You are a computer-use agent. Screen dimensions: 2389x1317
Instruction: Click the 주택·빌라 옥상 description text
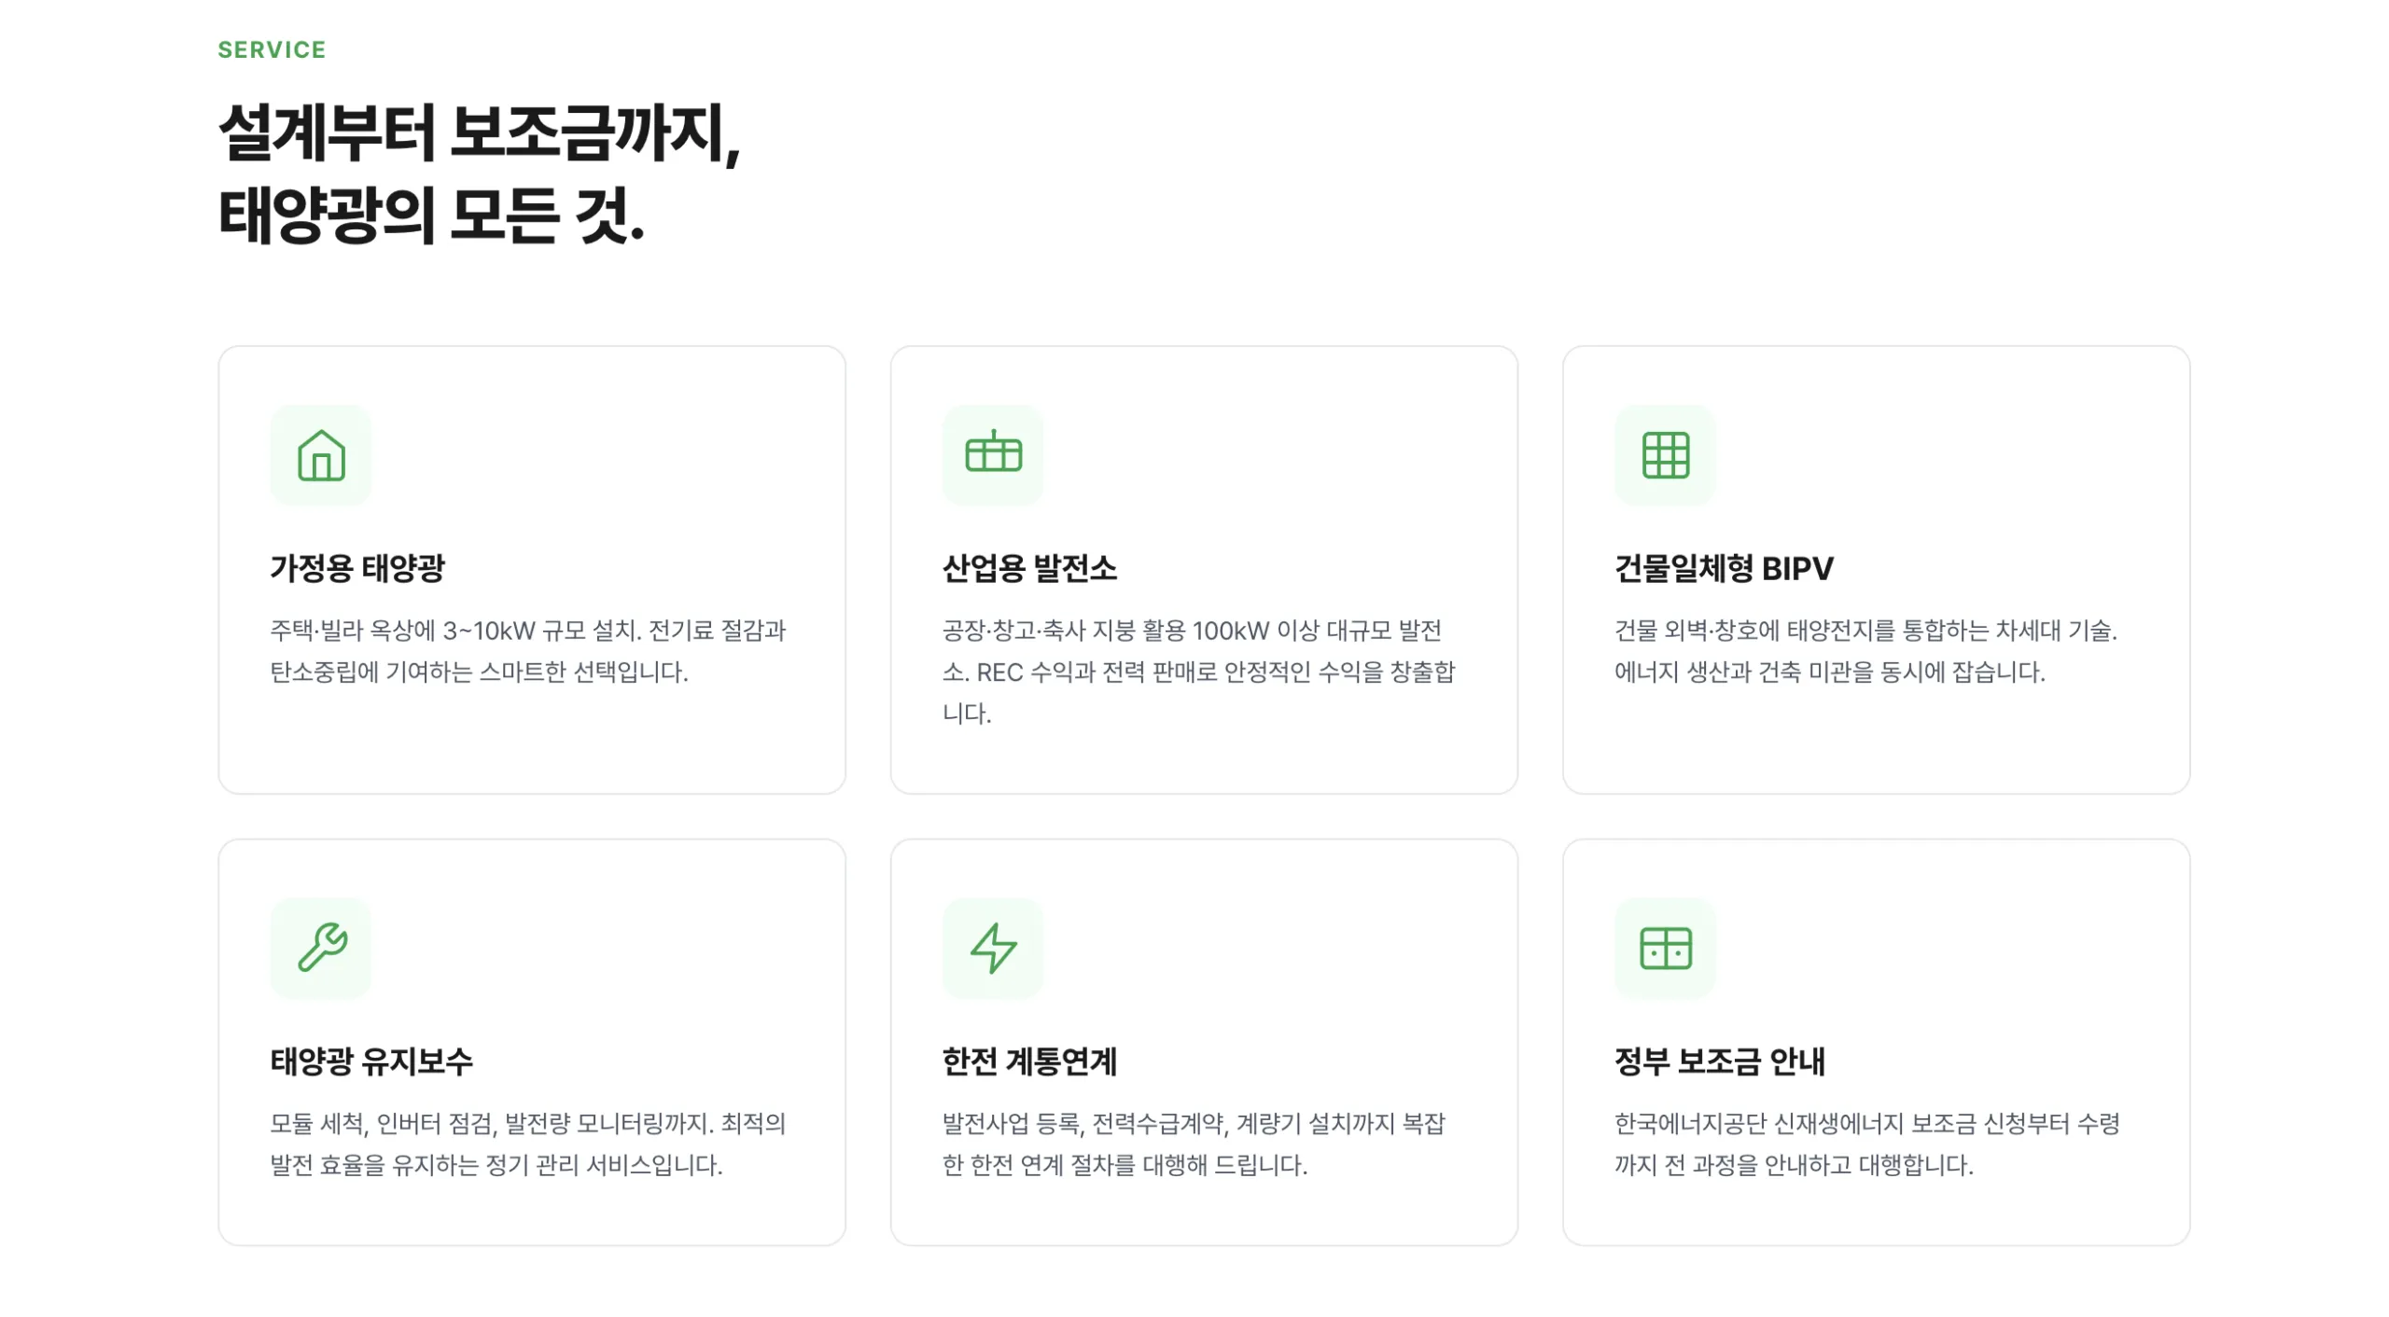[x=527, y=651]
